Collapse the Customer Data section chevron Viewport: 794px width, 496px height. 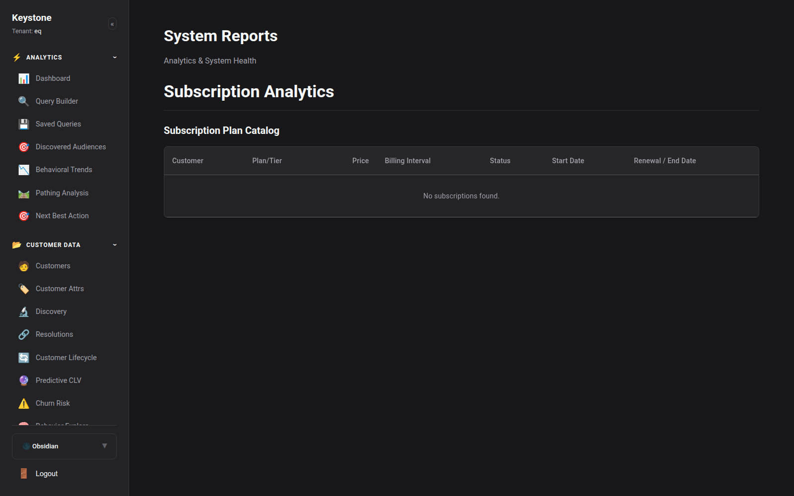tap(115, 245)
